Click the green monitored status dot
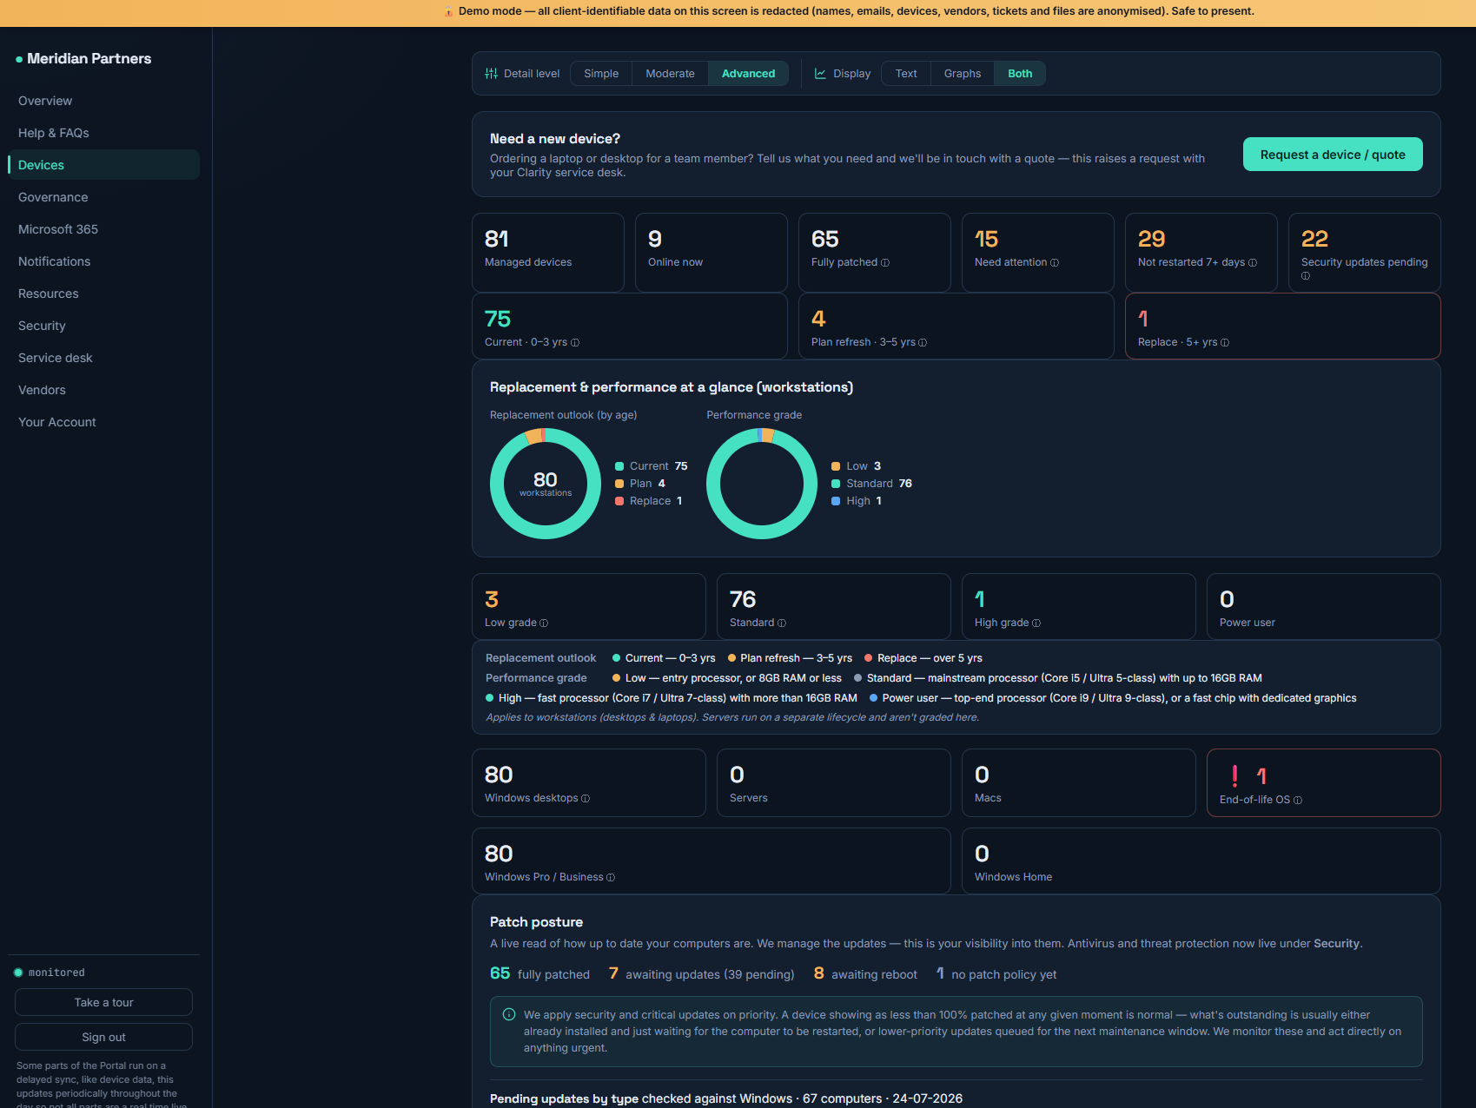This screenshot has height=1108, width=1476. coord(18,973)
